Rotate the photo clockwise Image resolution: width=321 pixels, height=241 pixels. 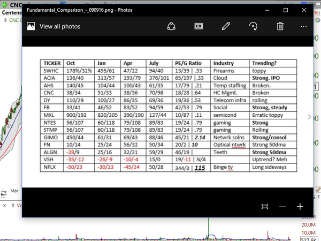(253, 26)
